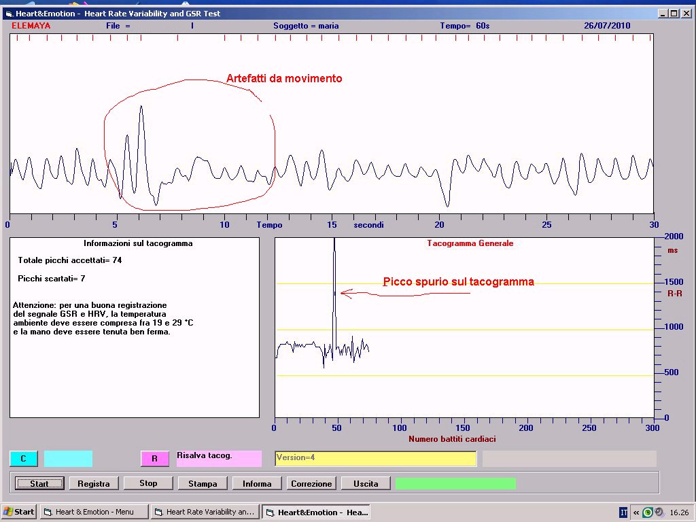Viewport: 696px width, 522px height.
Task: Switch to Heart & Emotion - Menu taskbar window
Action: [94, 512]
